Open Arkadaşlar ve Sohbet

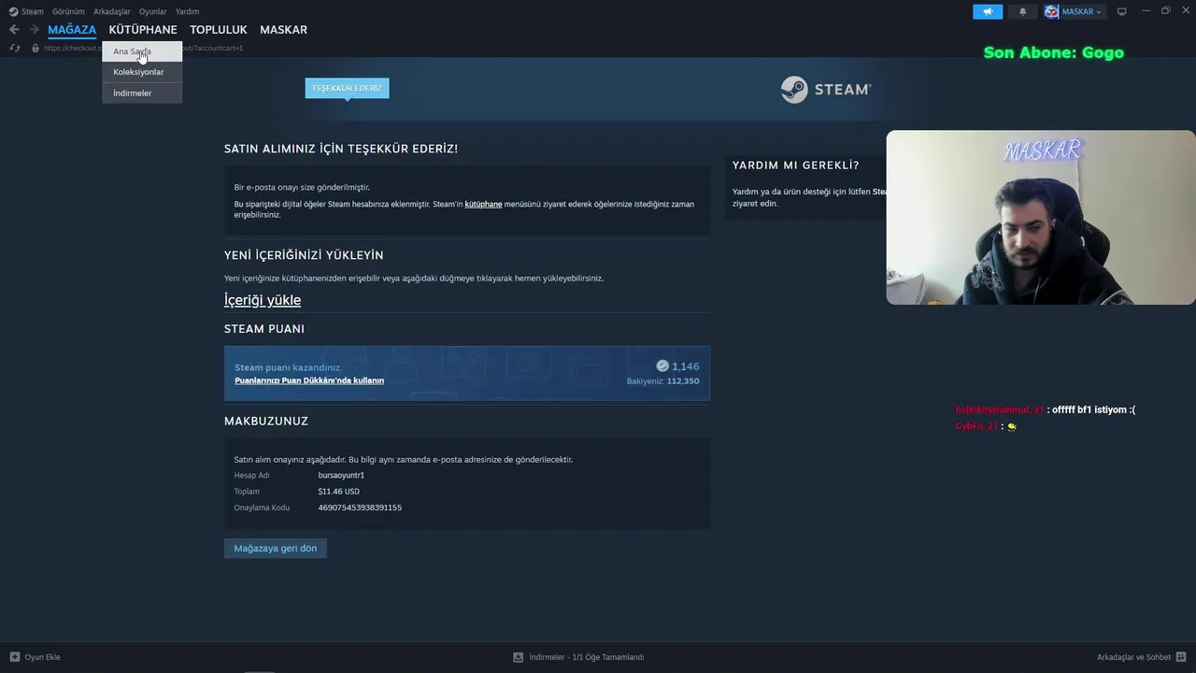click(1133, 657)
